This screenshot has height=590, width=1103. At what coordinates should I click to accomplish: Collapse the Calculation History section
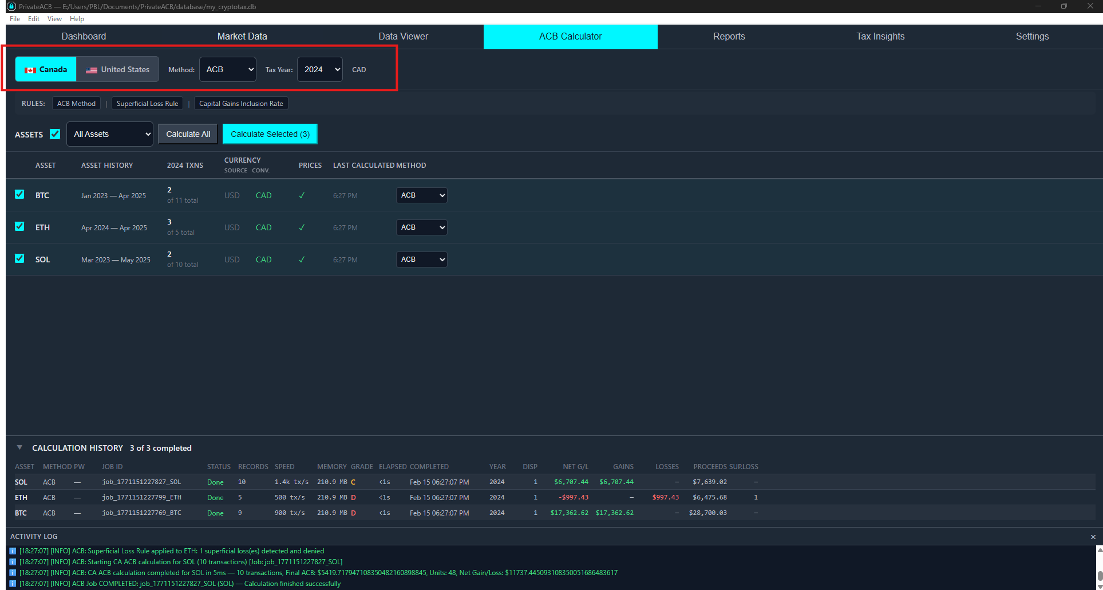click(x=19, y=447)
